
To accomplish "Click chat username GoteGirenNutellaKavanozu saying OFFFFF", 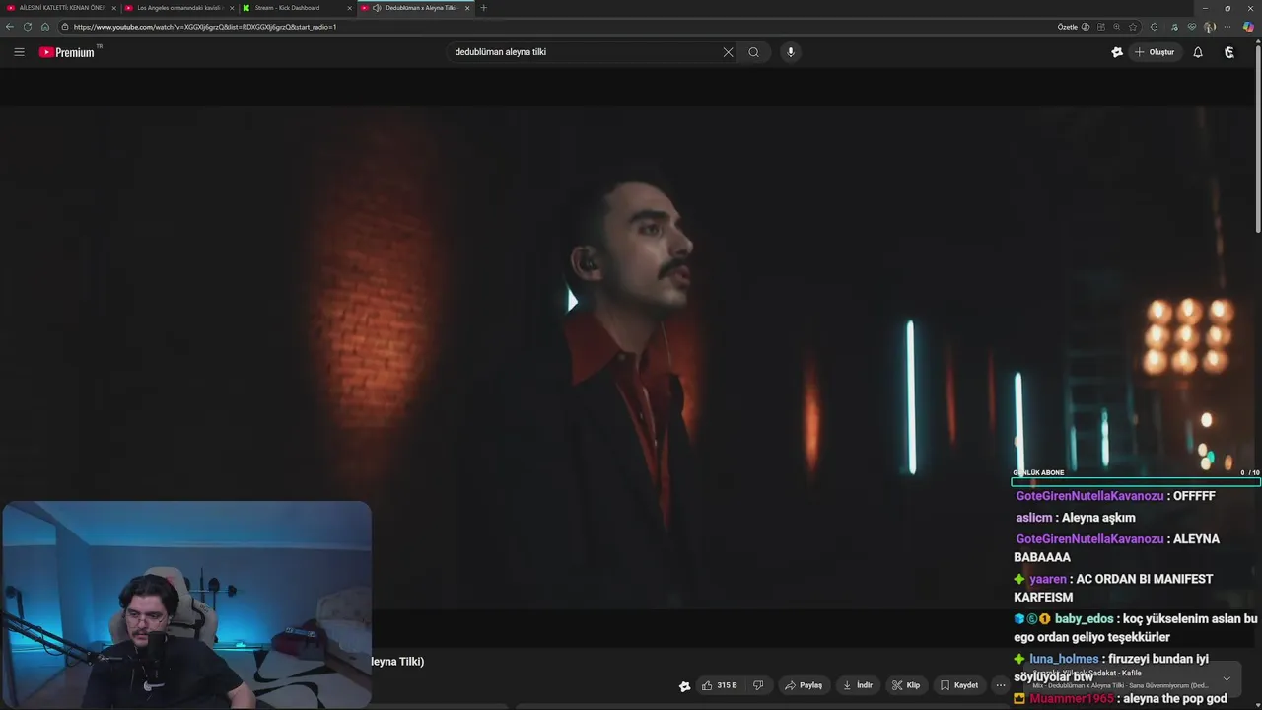I will [1089, 496].
